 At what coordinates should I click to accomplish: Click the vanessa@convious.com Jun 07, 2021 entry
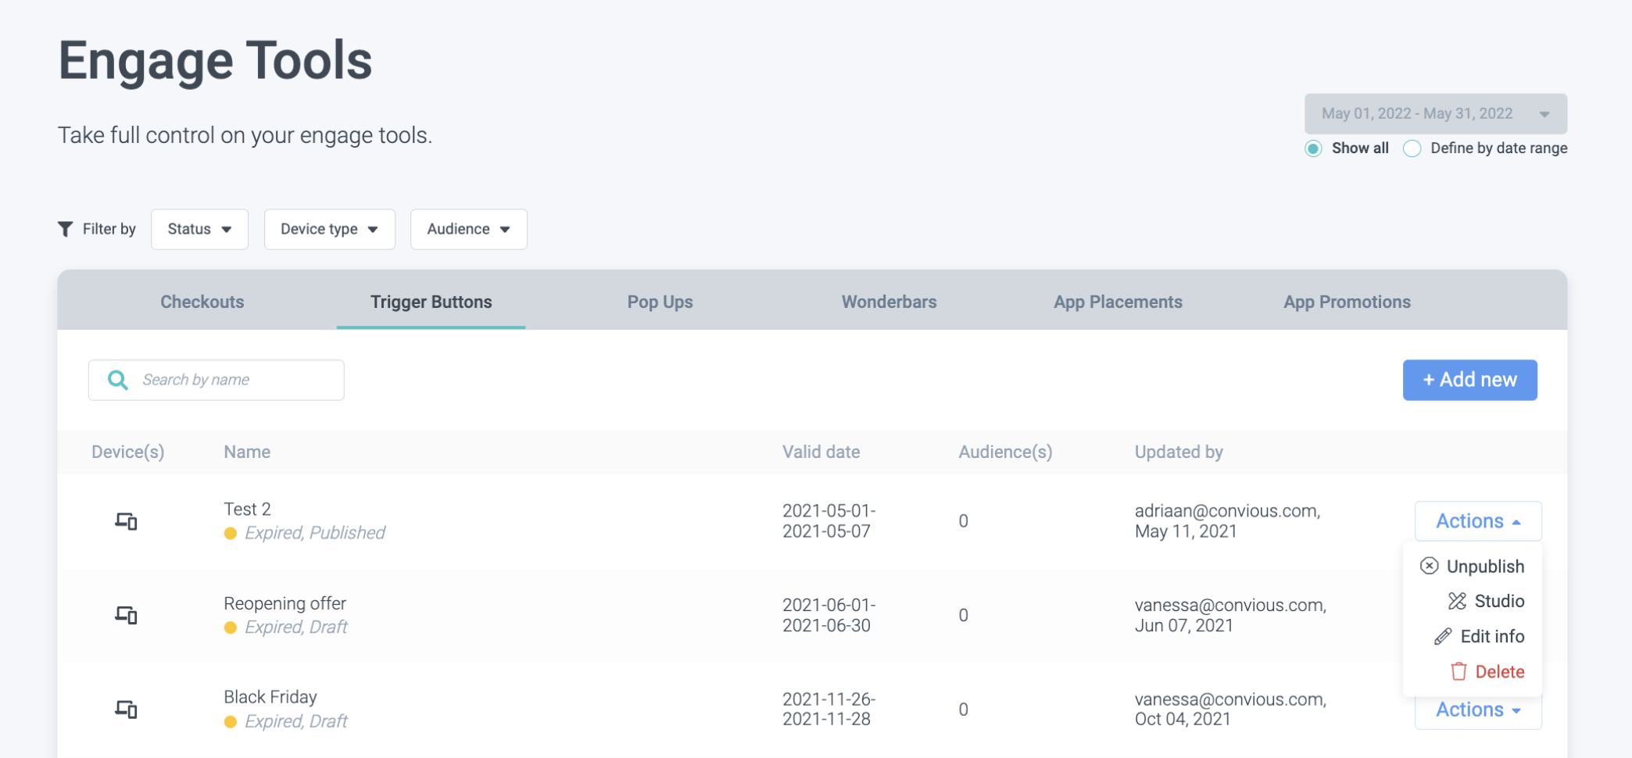(x=1230, y=615)
